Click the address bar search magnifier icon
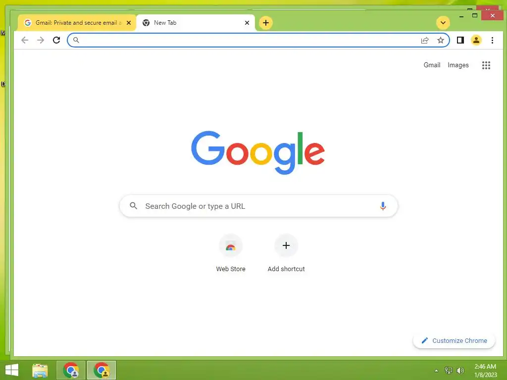 (x=76, y=40)
